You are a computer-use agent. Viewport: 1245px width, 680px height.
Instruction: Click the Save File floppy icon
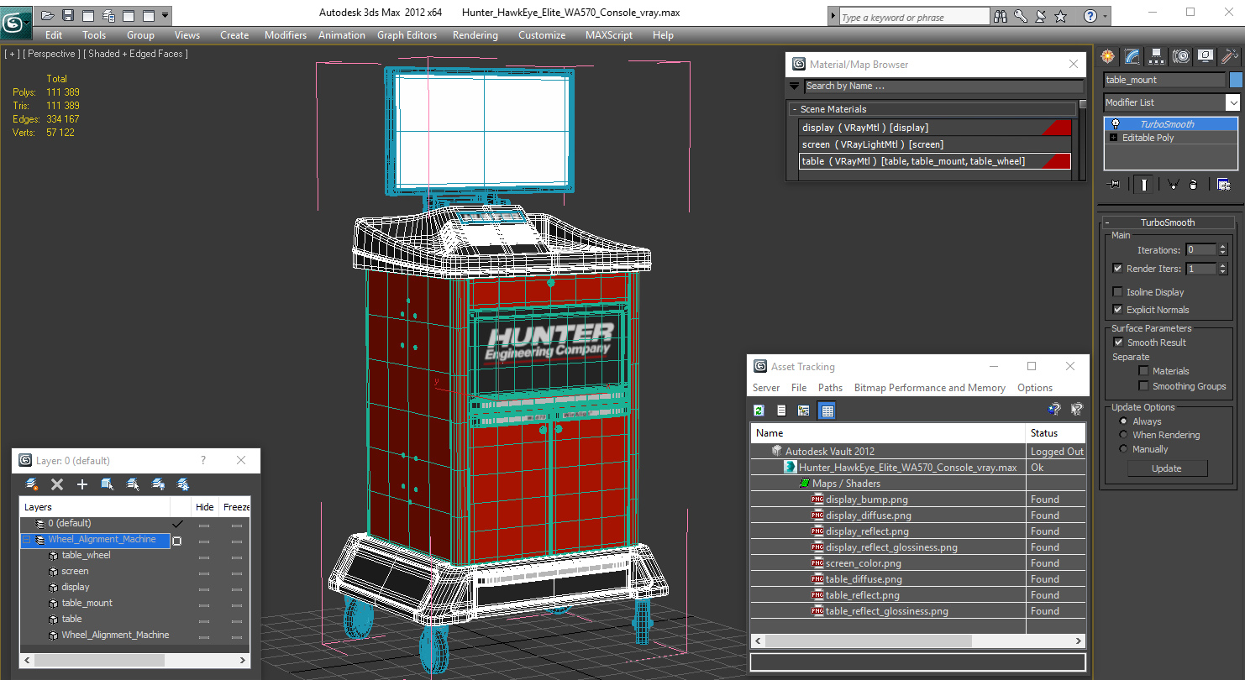[x=68, y=15]
